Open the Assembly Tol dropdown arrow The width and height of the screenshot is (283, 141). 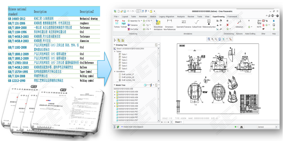(x=141, y=21)
